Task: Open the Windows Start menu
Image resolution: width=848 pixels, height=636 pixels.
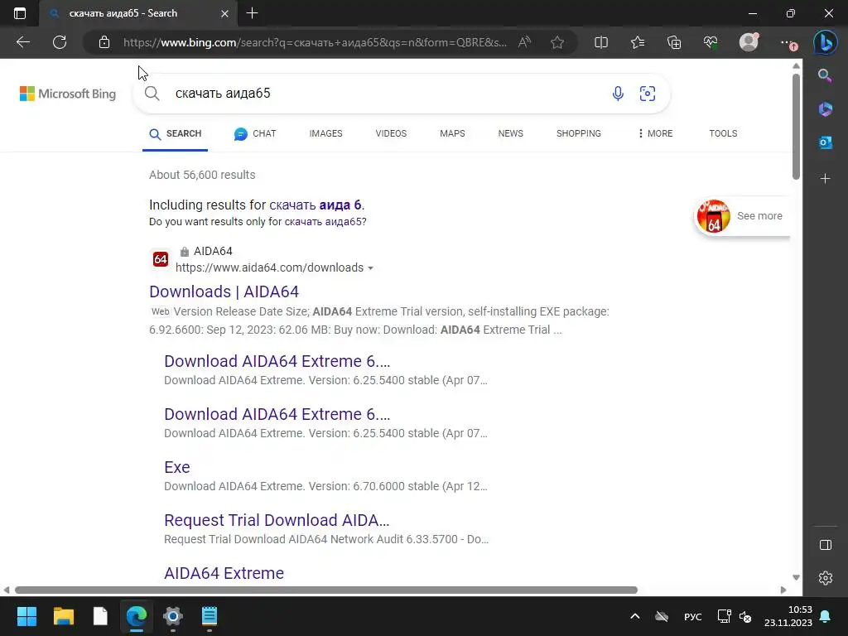Action: click(x=26, y=616)
